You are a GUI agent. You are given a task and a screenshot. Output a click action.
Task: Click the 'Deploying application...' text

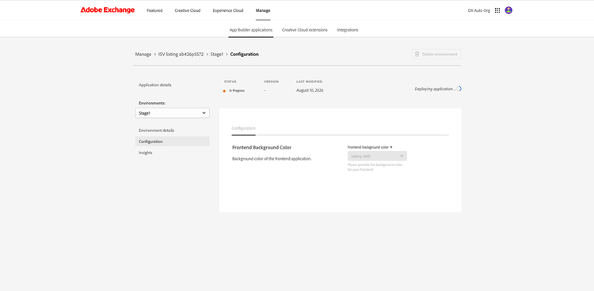click(435, 89)
